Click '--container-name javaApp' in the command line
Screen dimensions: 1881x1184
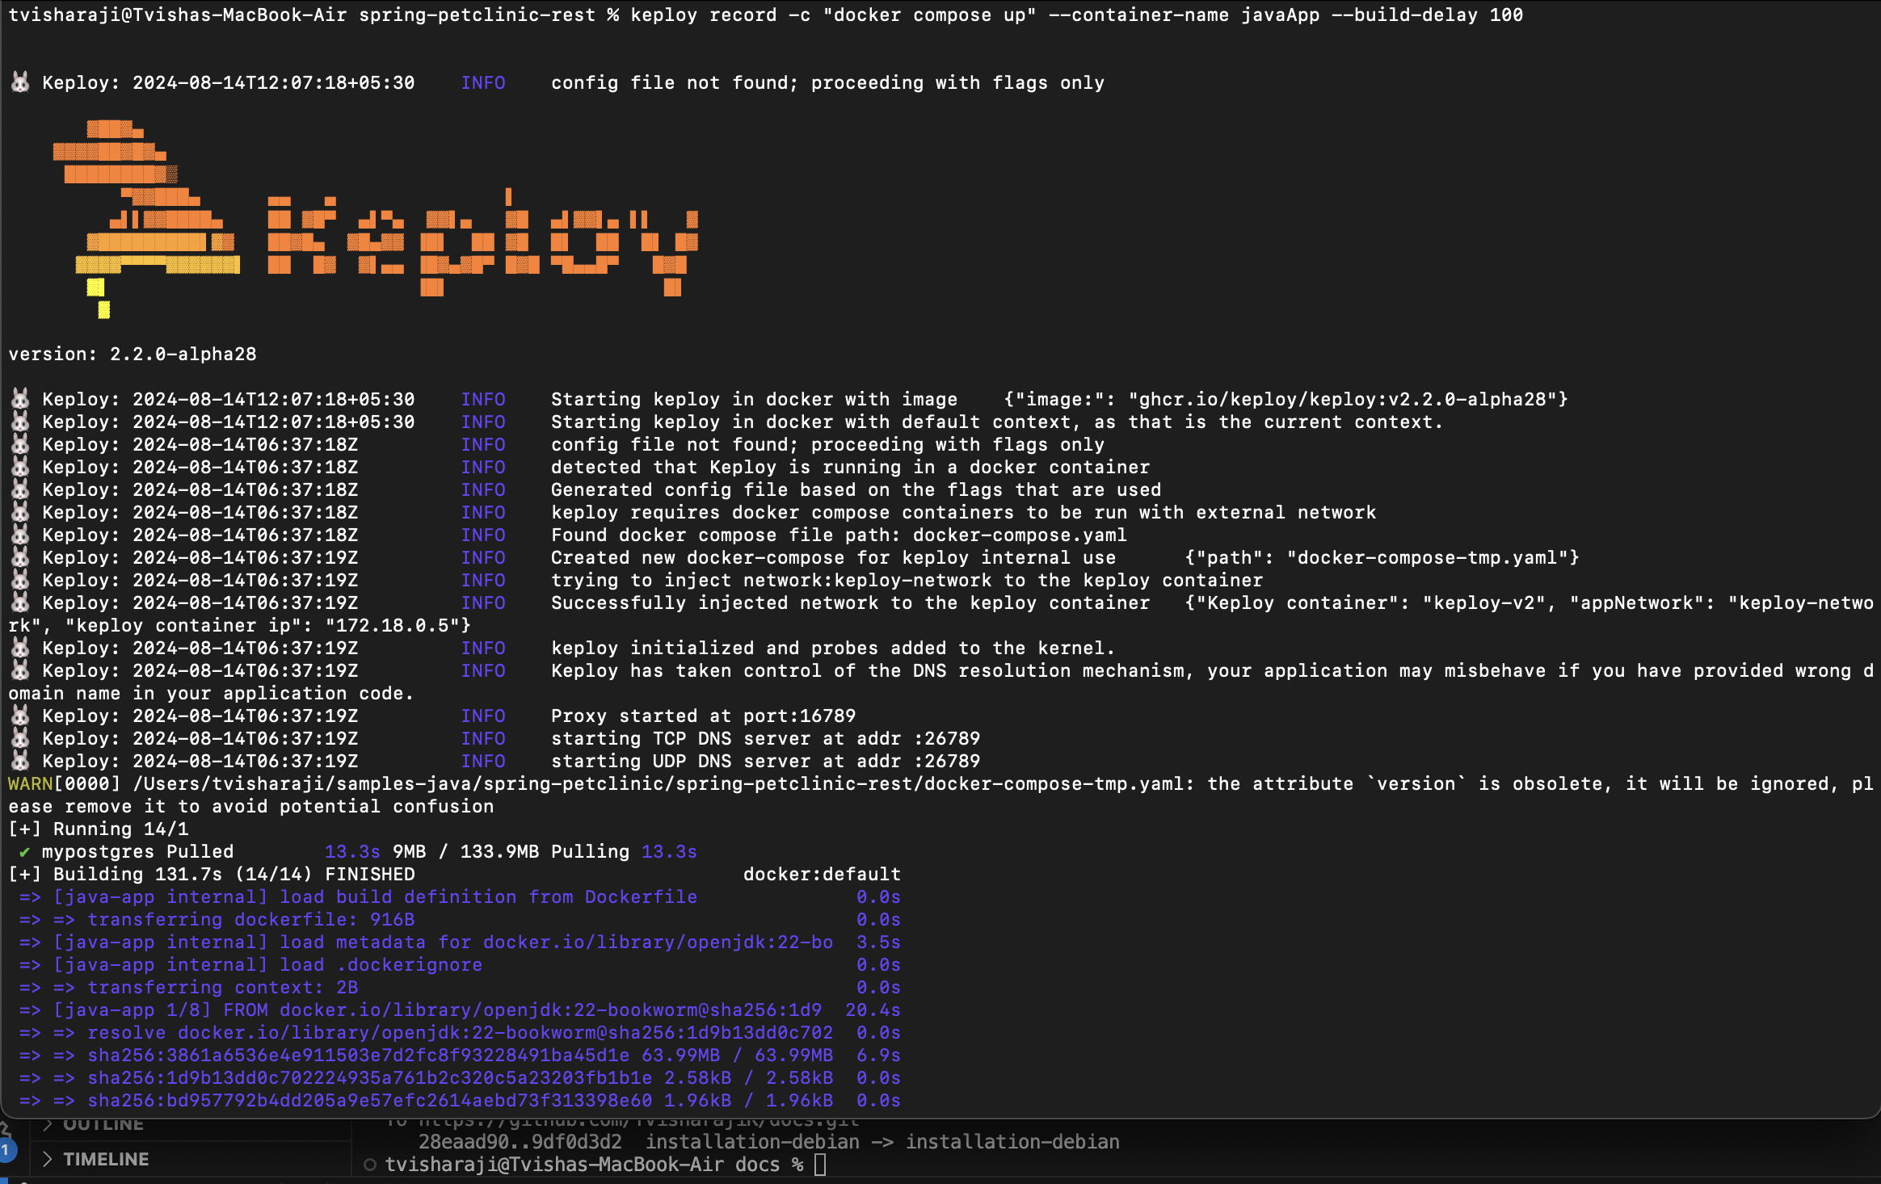coord(1184,15)
